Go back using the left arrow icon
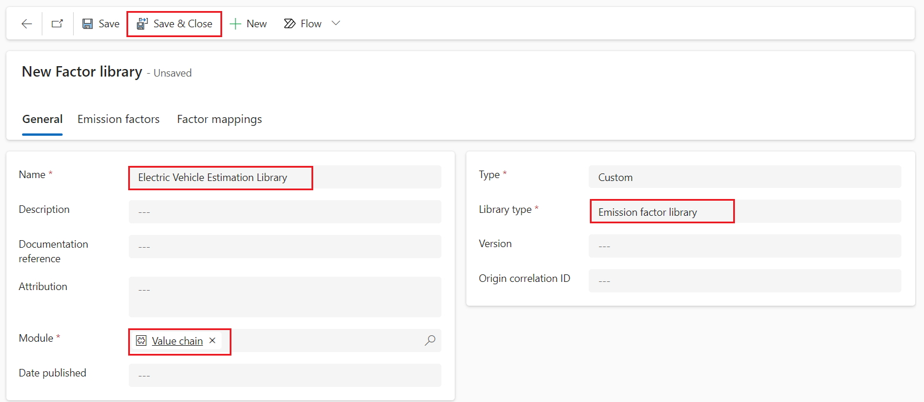924x402 pixels. tap(27, 24)
